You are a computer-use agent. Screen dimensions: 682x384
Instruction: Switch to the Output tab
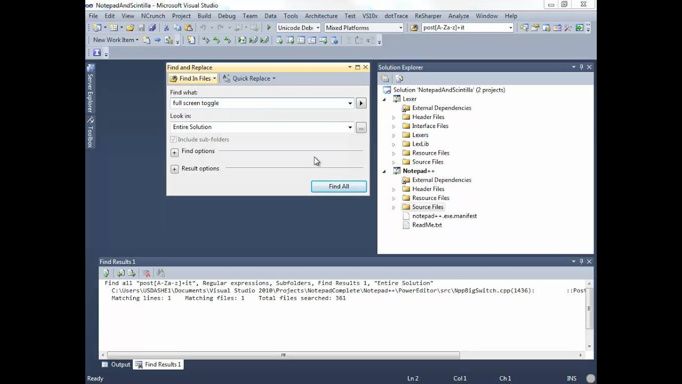(x=116, y=364)
